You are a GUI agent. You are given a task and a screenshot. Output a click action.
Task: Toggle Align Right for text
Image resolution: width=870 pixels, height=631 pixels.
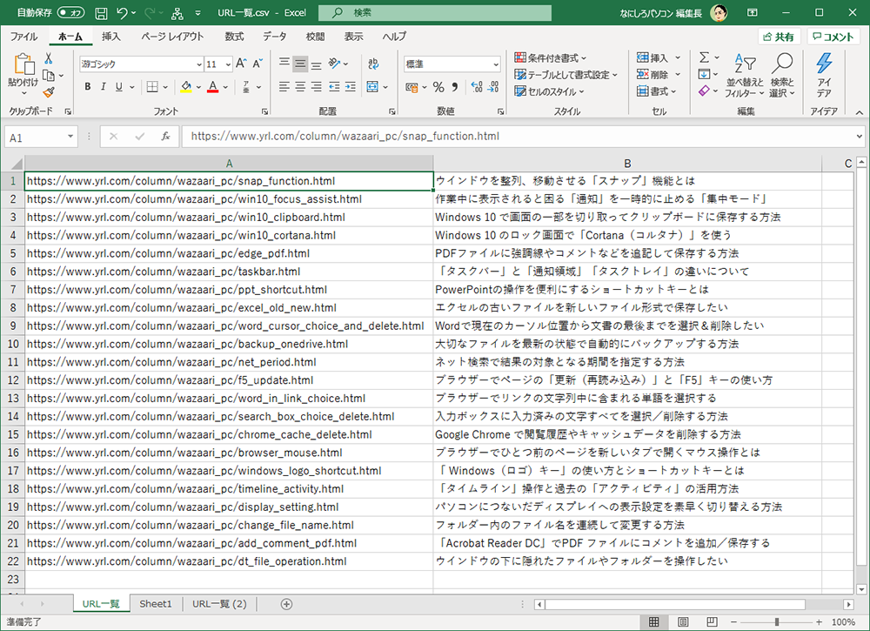coord(317,86)
